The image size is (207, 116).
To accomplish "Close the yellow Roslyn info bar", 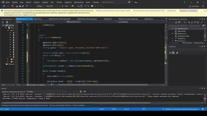I will [205, 11].
